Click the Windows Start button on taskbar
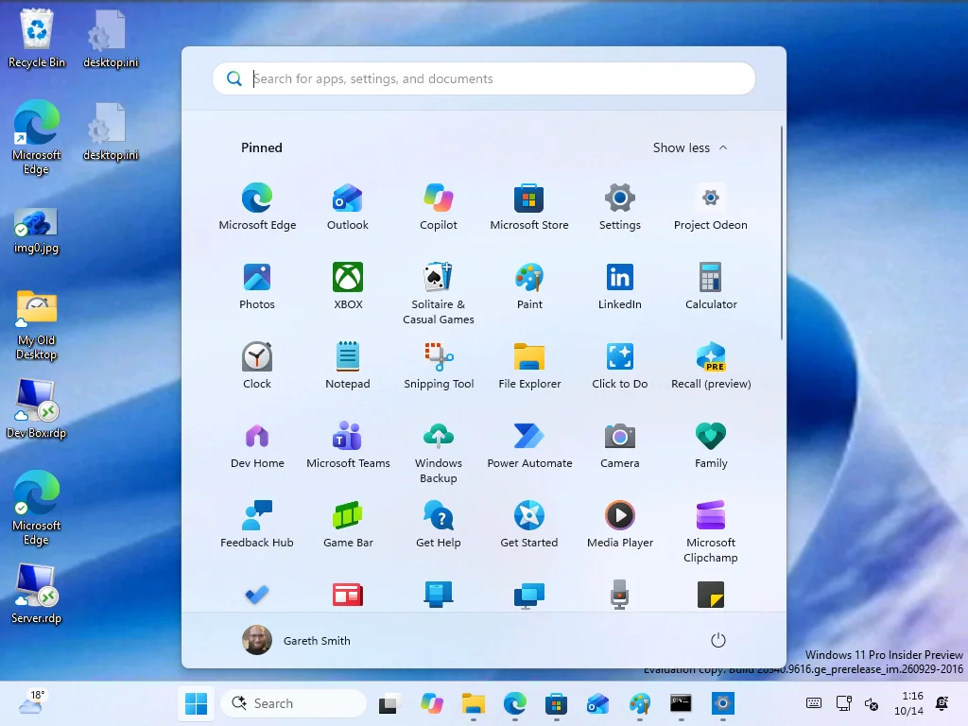The width and height of the screenshot is (968, 726). pyautogui.click(x=197, y=703)
